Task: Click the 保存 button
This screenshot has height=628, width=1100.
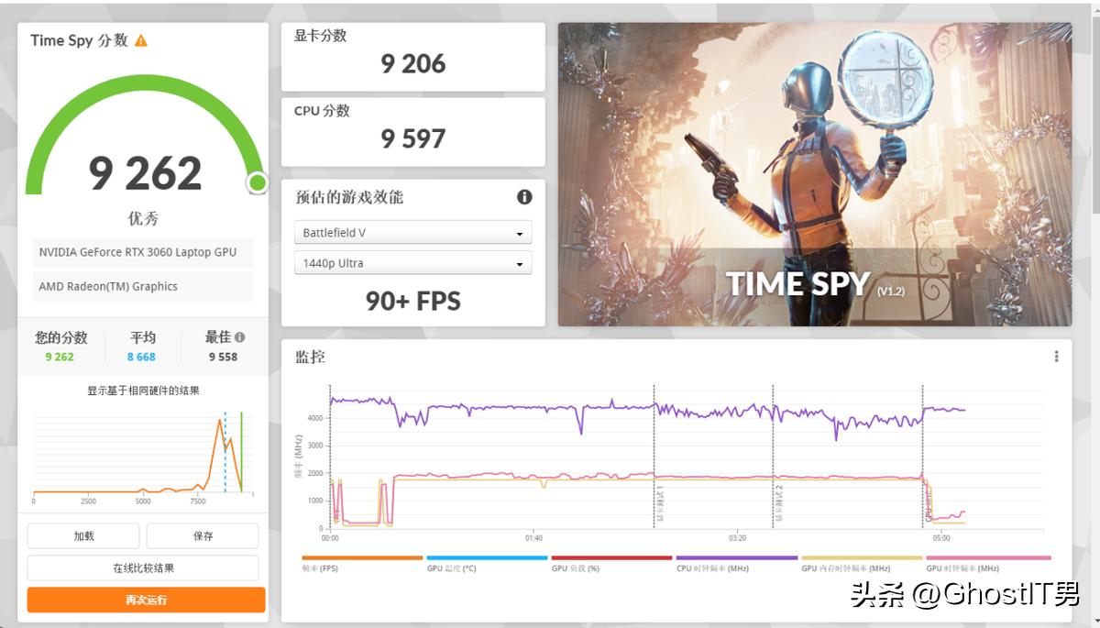Action: click(x=203, y=536)
